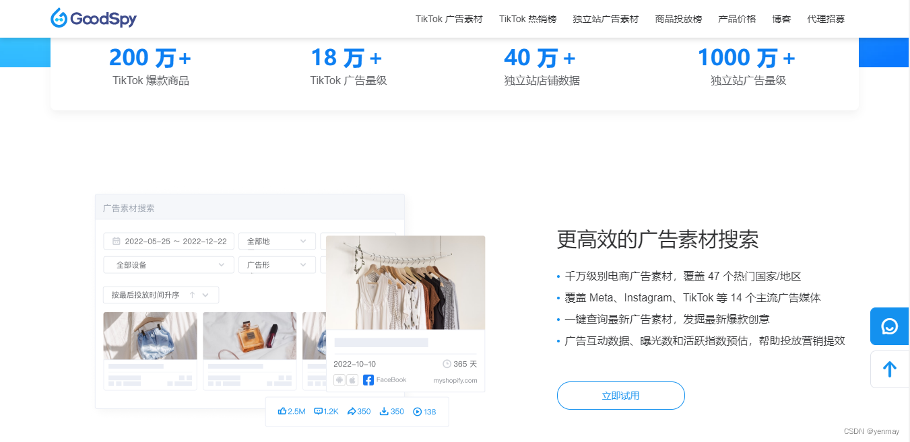Click the 40 万+ statistic
The width and height of the screenshot is (910, 442).
pos(540,58)
